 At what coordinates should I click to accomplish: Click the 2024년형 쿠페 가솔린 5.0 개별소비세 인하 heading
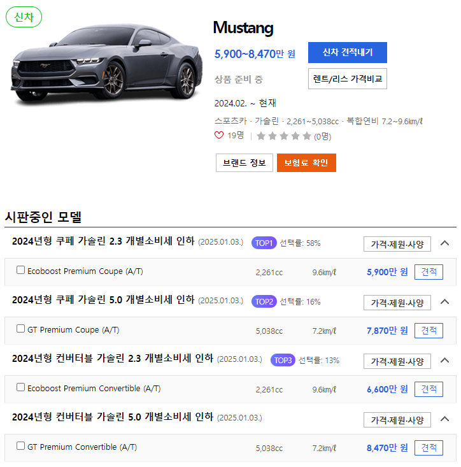tap(103, 299)
